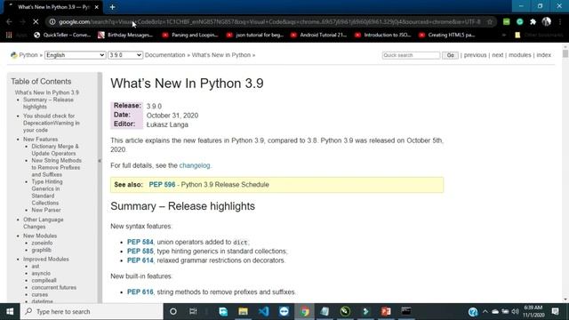Focus the Quick search field
Screen dimensions: 569x320
pos(411,55)
